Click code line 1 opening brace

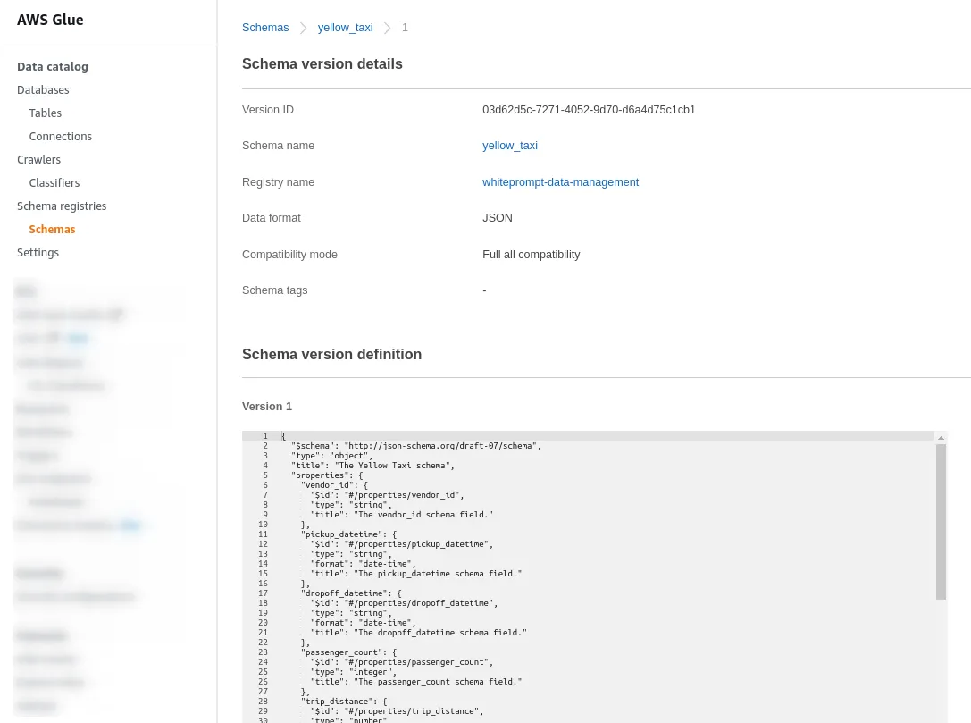pyautogui.click(x=284, y=436)
